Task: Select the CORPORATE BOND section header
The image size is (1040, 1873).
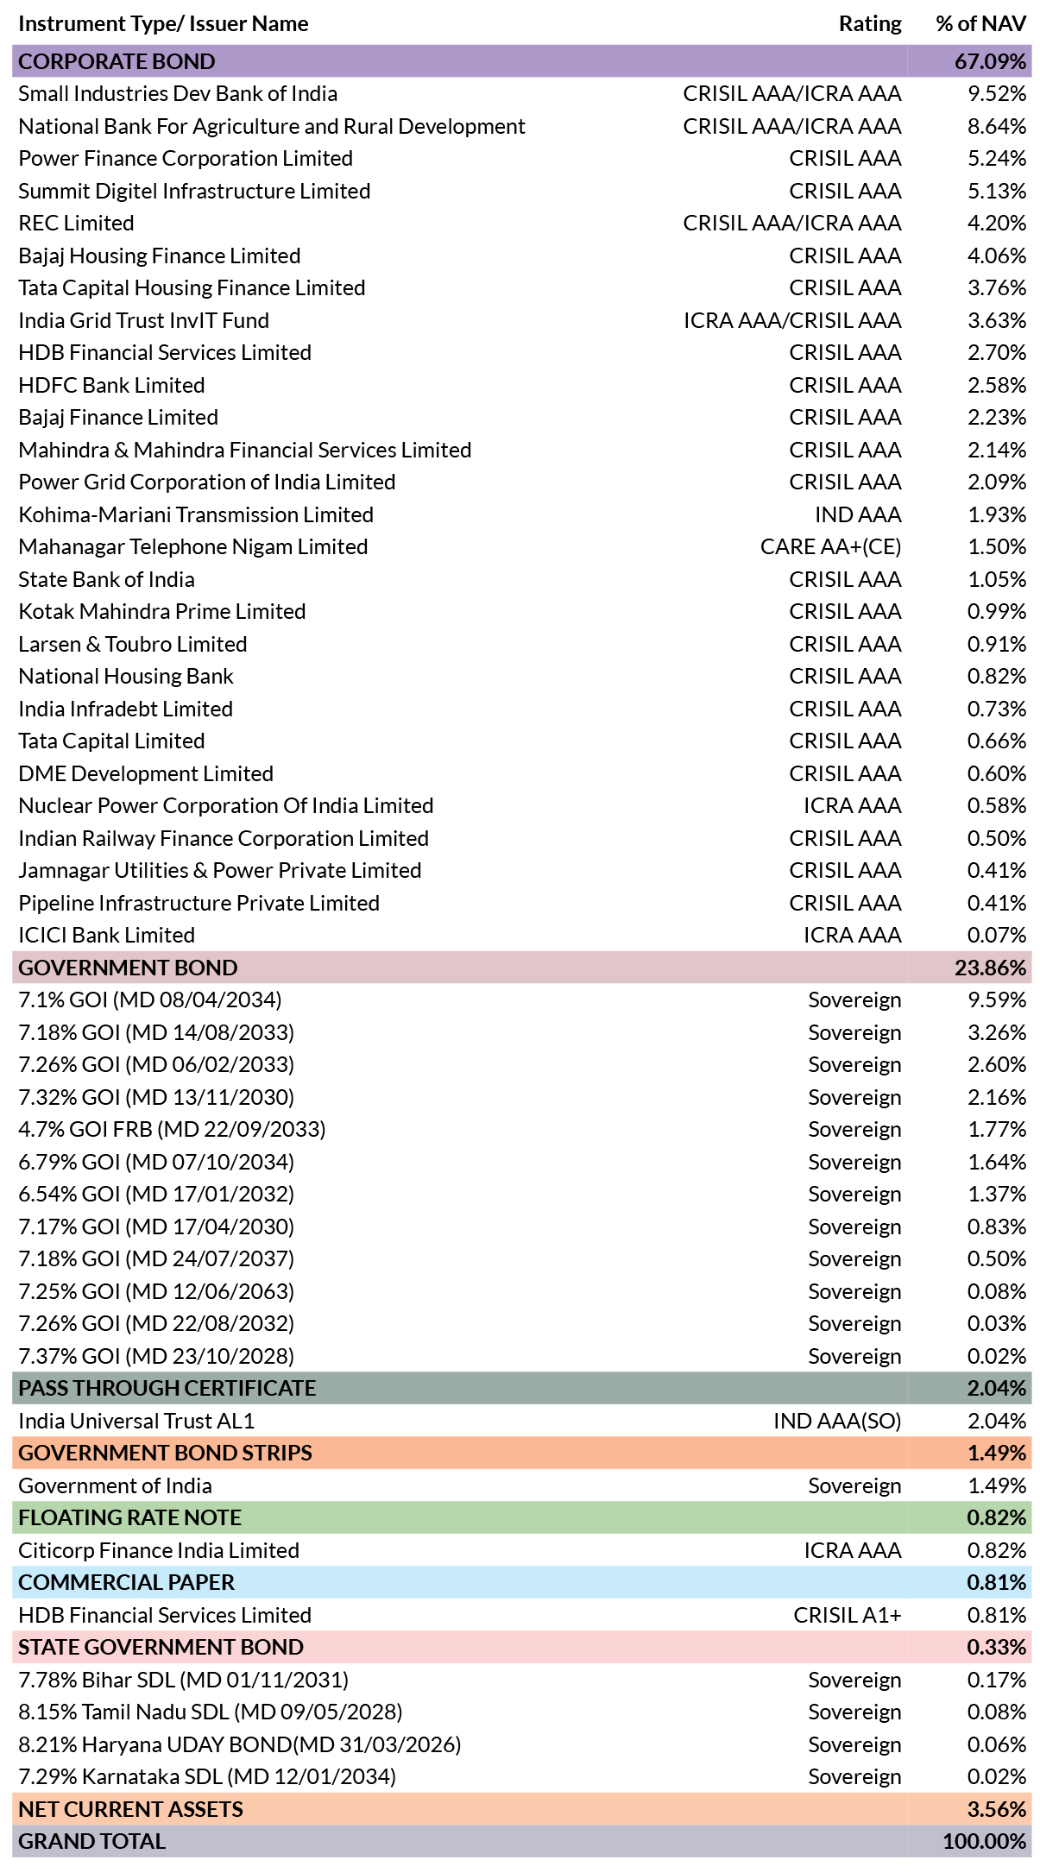Action: click(x=521, y=61)
